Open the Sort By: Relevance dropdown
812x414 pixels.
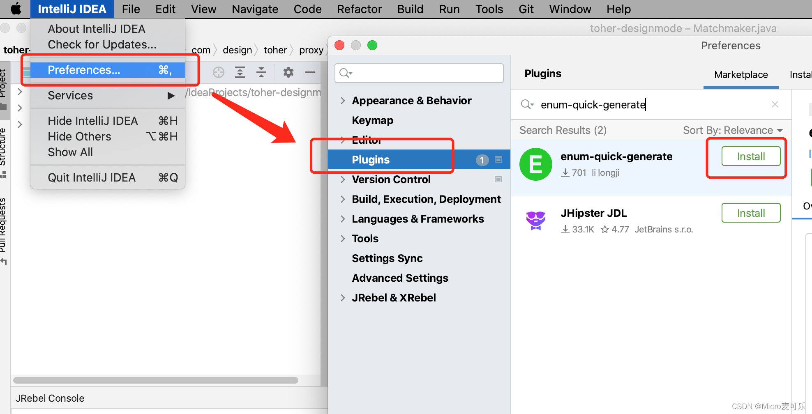point(733,130)
